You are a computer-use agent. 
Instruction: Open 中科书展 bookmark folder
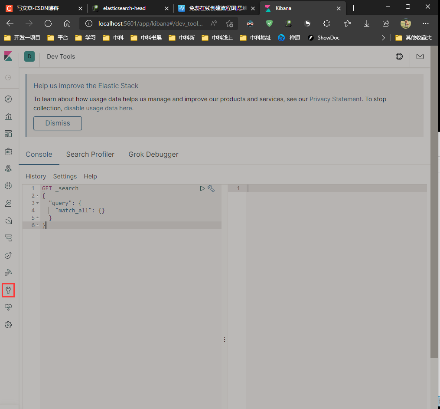[x=146, y=38]
